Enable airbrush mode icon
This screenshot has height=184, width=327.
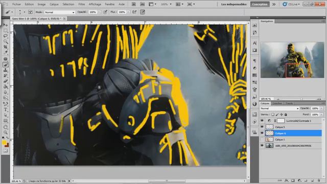click(x=134, y=12)
